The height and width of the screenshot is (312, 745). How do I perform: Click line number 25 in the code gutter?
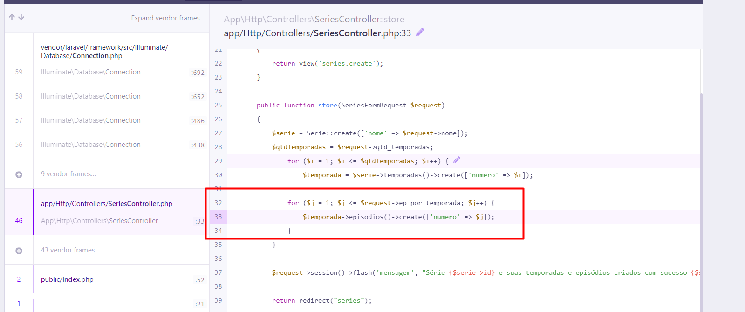pyautogui.click(x=218, y=105)
